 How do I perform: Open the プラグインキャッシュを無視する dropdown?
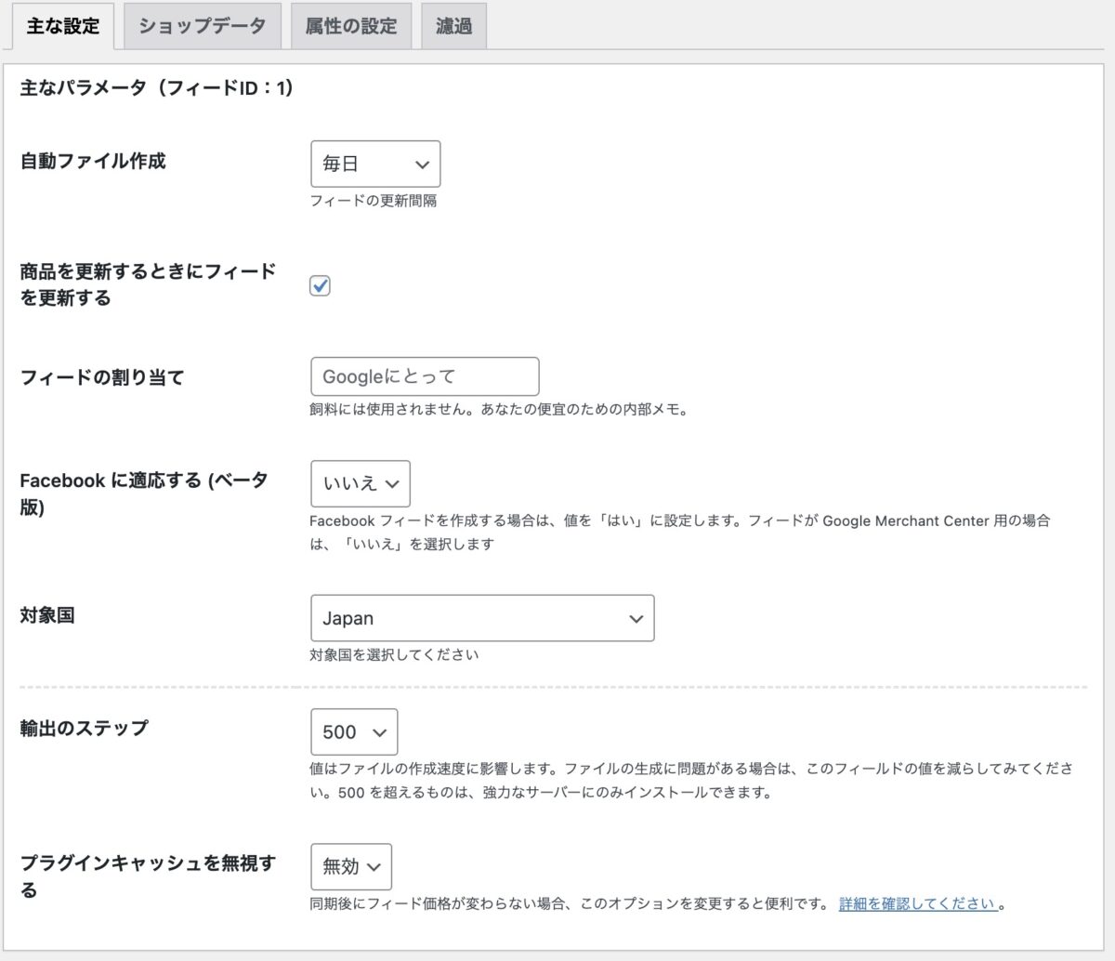(x=350, y=866)
